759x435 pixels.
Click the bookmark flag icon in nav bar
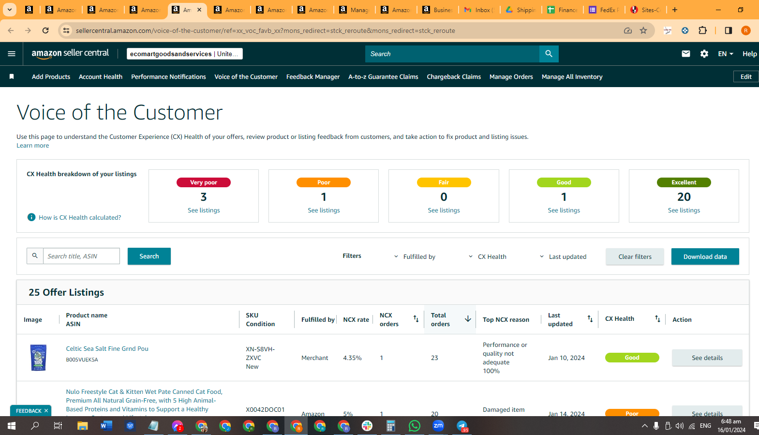[x=12, y=76]
